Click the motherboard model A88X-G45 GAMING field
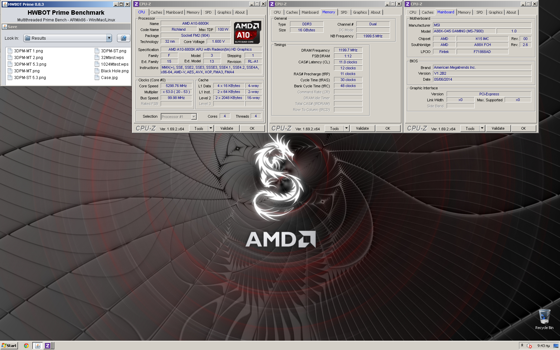 coord(464,31)
